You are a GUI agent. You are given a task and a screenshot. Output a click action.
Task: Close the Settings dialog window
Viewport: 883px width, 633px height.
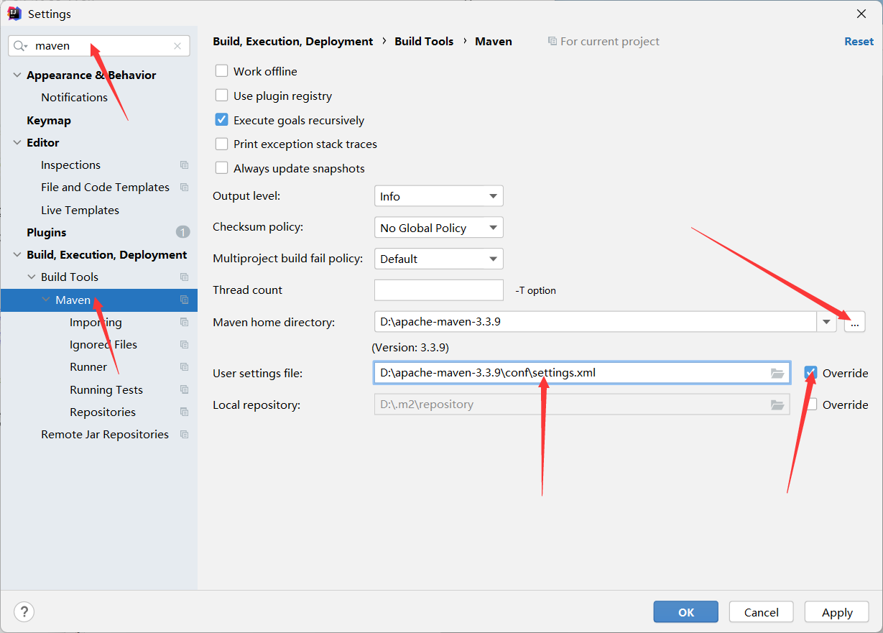click(x=861, y=14)
